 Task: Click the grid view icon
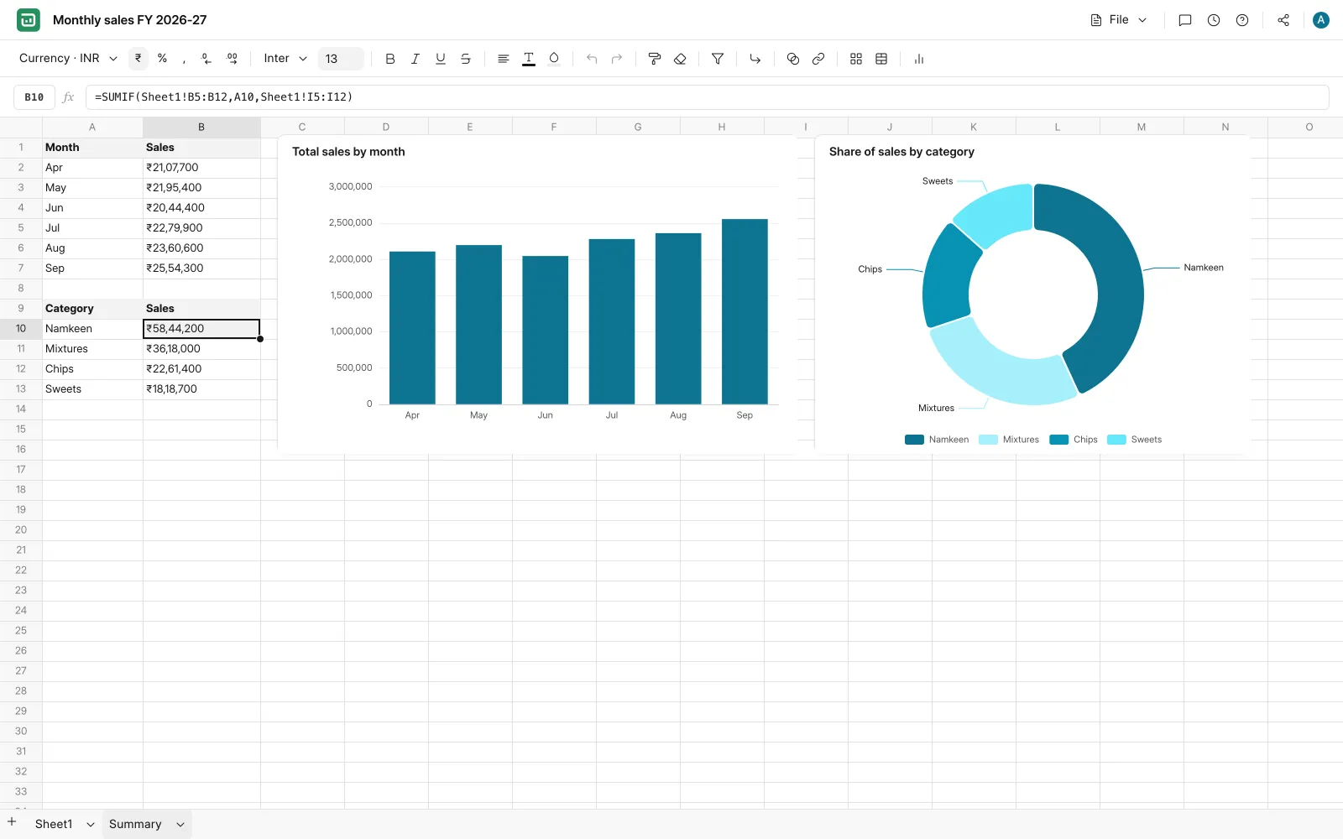856,59
